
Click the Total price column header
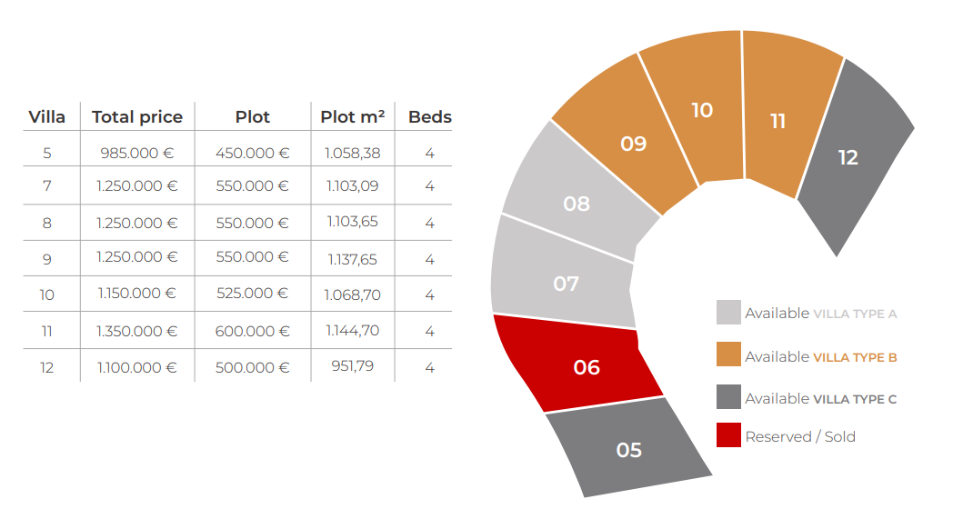(x=137, y=116)
